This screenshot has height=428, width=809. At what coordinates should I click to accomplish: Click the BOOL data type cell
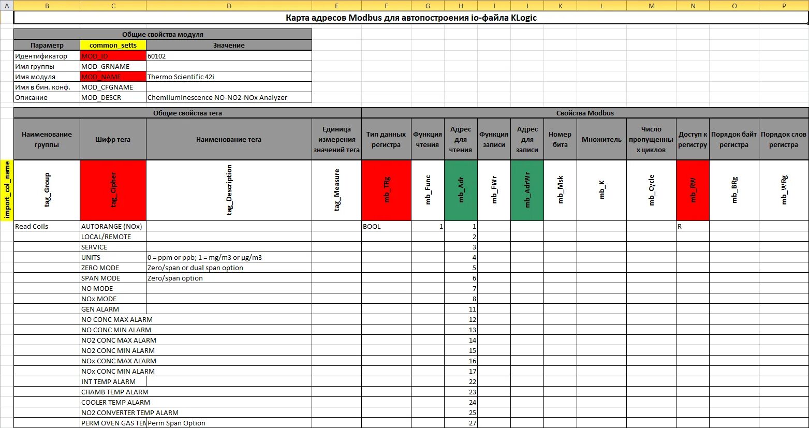[387, 227]
